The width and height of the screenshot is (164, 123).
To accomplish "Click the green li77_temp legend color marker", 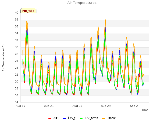I will [x=81, y=118].
